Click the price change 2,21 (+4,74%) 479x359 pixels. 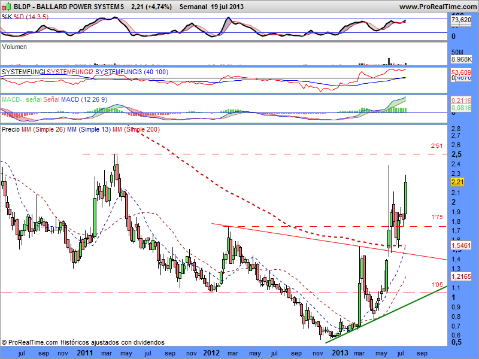tap(151, 7)
